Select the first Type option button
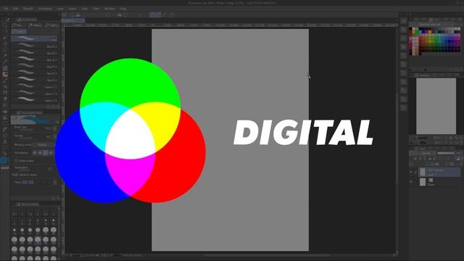Viewport: 464px width, 261px height. 25,182
